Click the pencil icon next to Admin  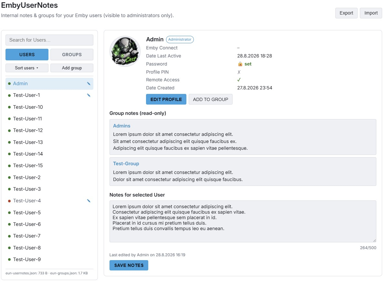pos(89,84)
